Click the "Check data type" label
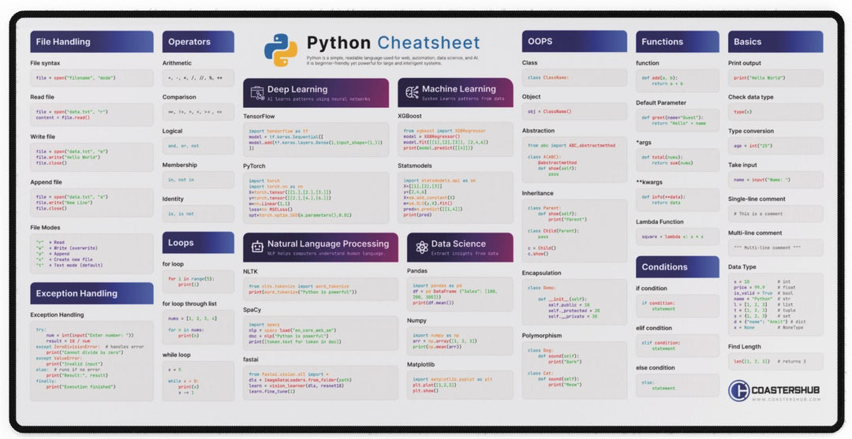This screenshot has height=439, width=852. 750,97
